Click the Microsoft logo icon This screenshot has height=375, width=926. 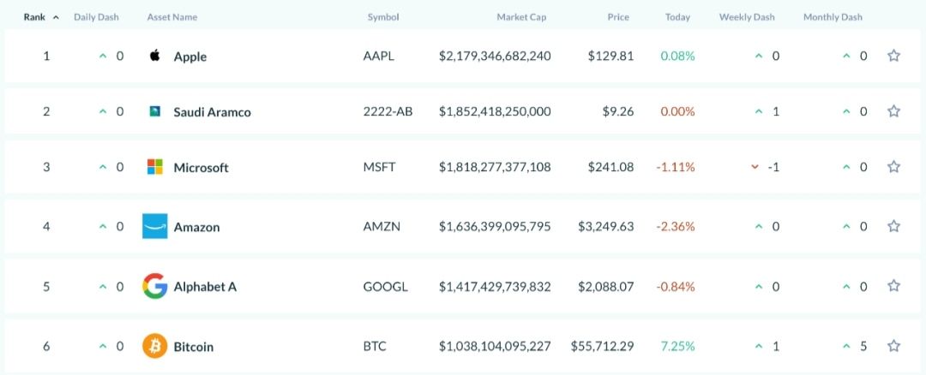coord(155,167)
